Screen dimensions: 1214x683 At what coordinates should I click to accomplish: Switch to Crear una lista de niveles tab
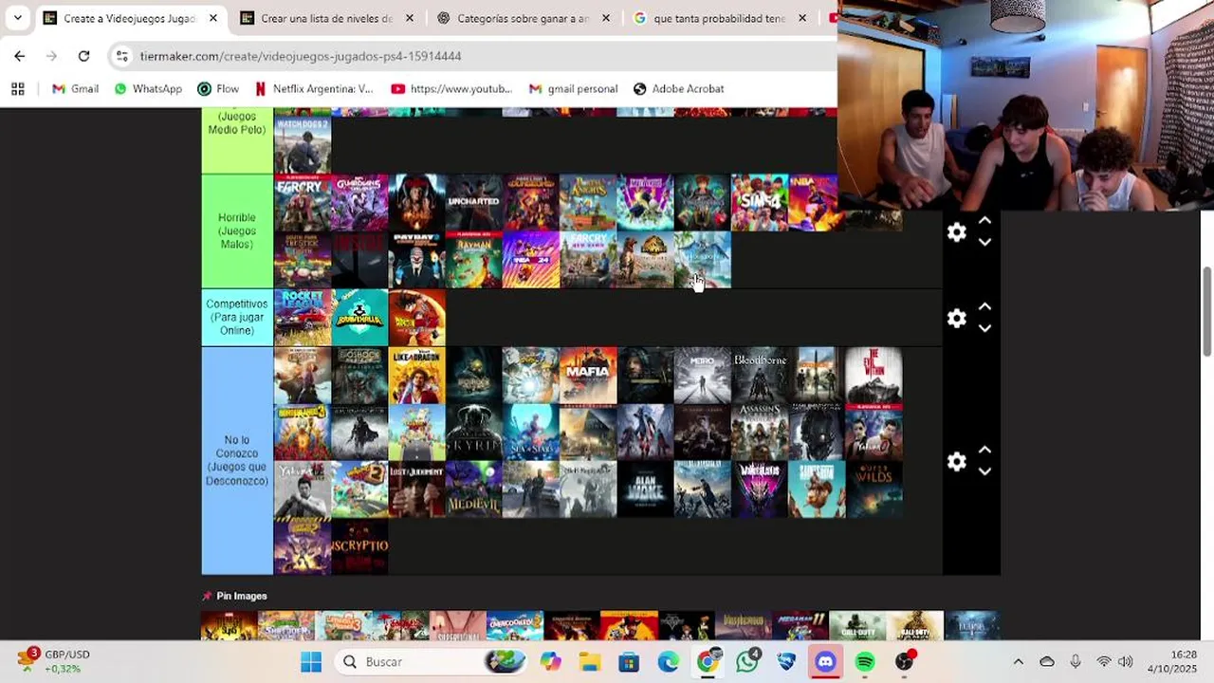pyautogui.click(x=326, y=18)
